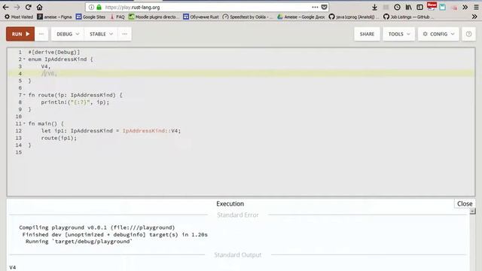Click the Running target/debug/playground output line

coord(78,242)
